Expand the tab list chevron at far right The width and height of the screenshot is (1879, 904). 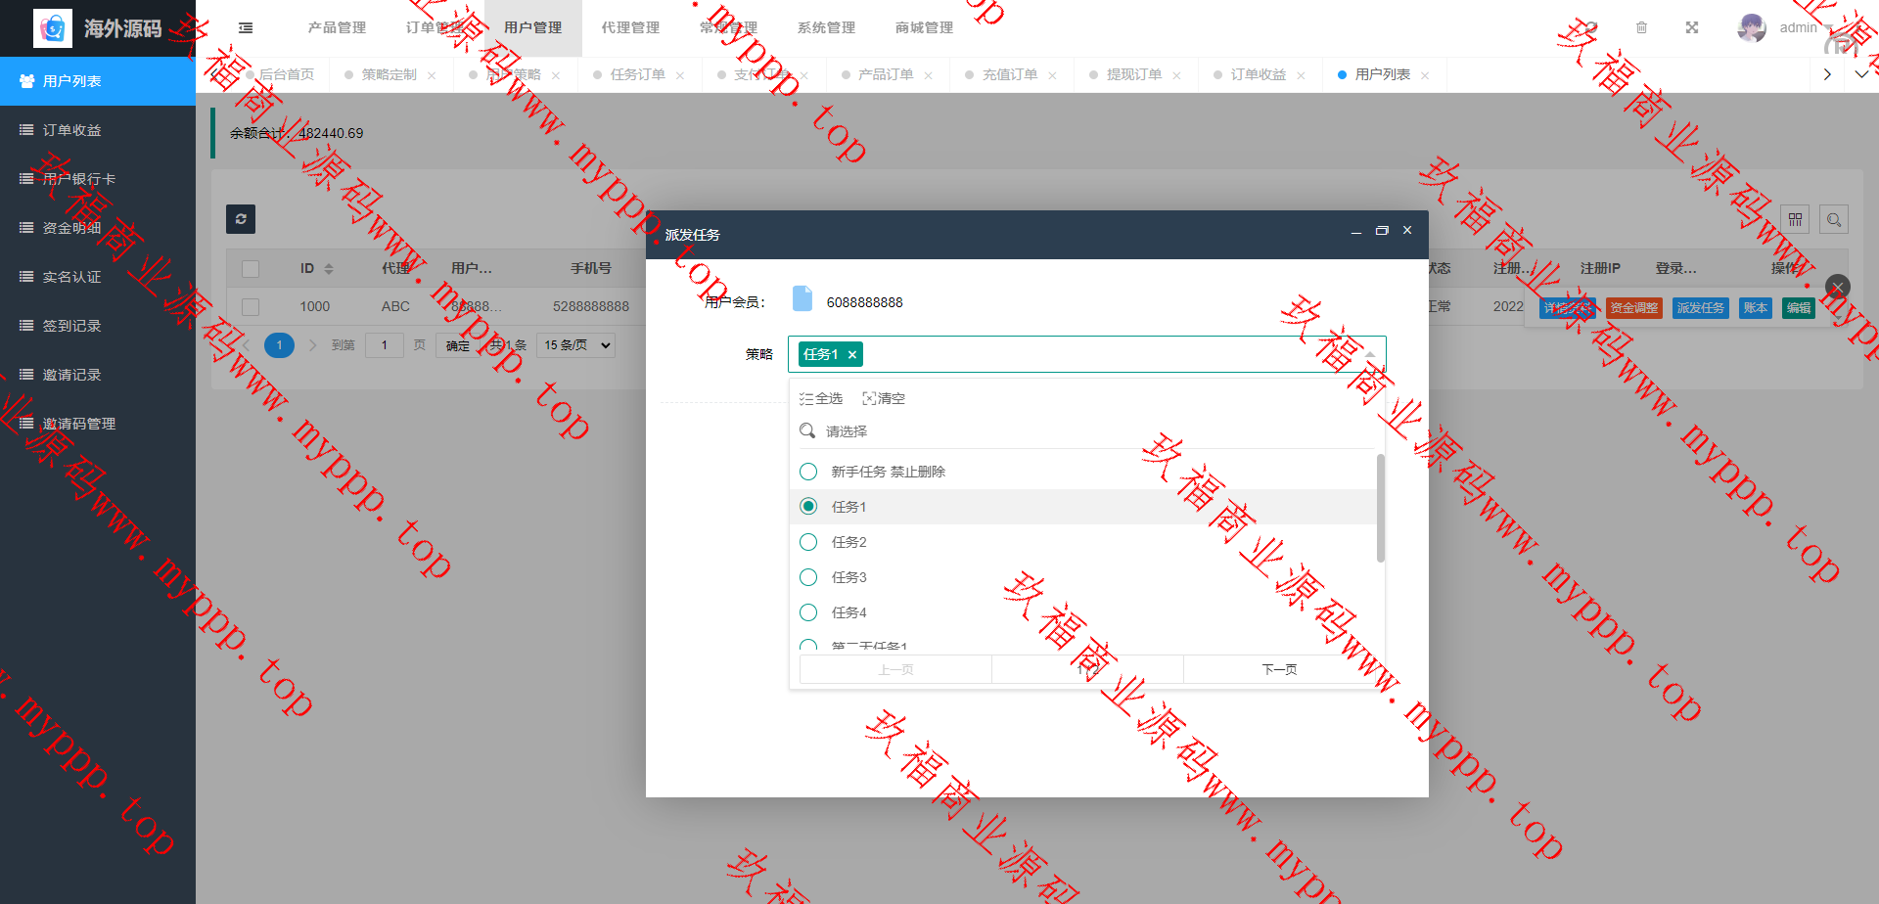tap(1860, 74)
